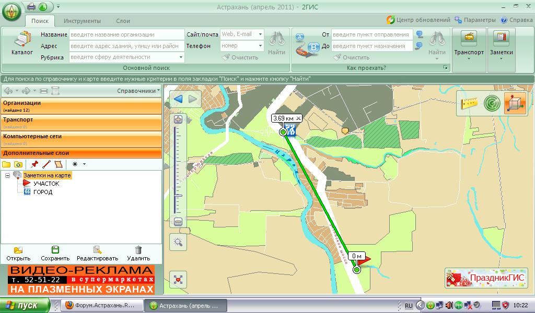Add a pin note on the map
The width and height of the screenshot is (535, 313).
[x=34, y=164]
